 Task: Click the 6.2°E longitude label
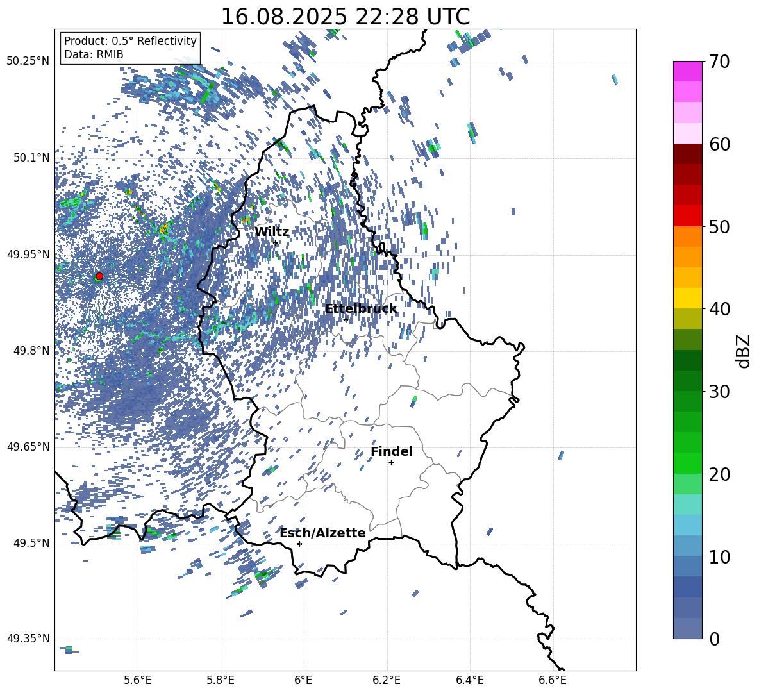point(387,680)
